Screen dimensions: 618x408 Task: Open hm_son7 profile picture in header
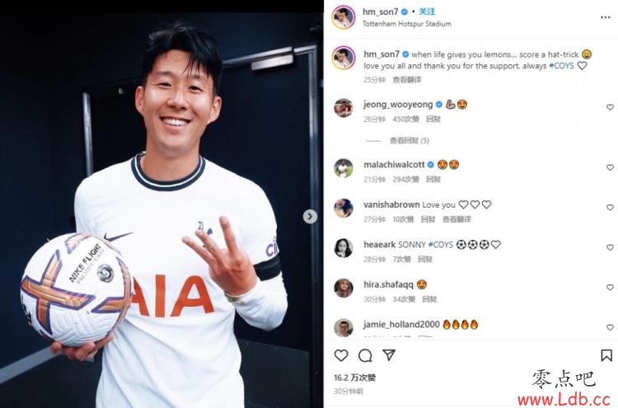point(344,17)
